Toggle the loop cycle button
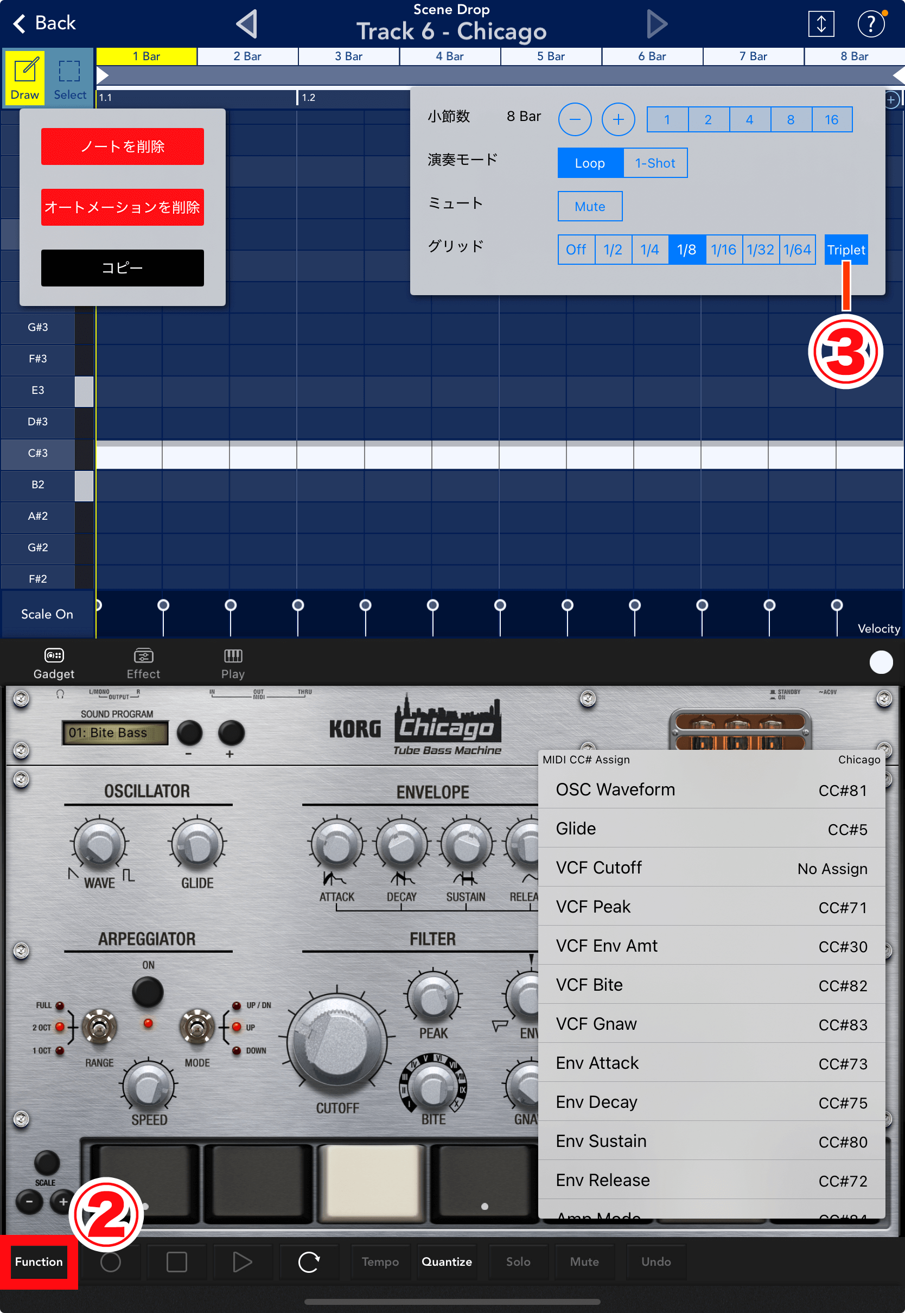Image resolution: width=905 pixels, height=1313 pixels. tap(309, 1261)
